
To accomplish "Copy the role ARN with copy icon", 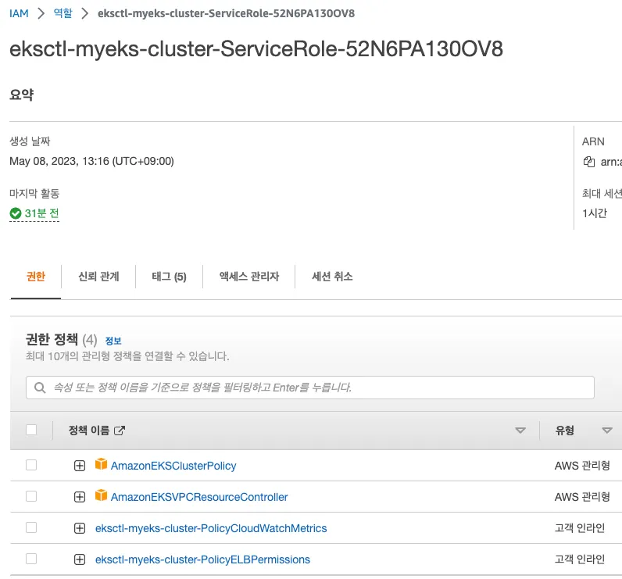I will [588, 162].
